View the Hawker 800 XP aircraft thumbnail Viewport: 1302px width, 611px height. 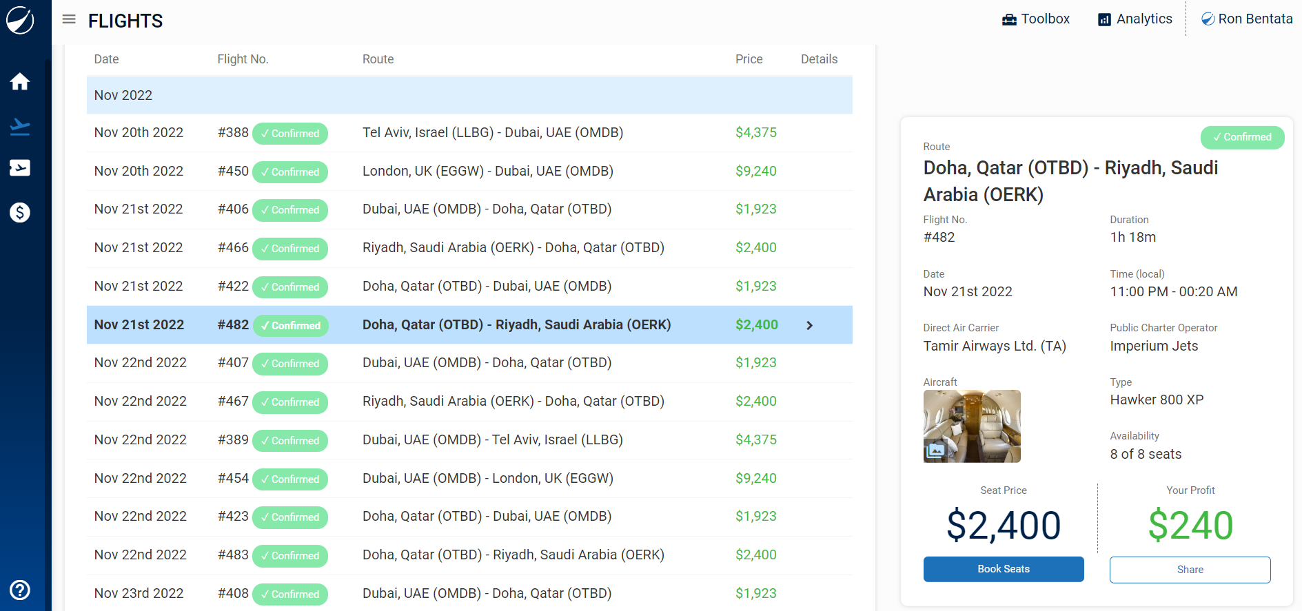972,426
